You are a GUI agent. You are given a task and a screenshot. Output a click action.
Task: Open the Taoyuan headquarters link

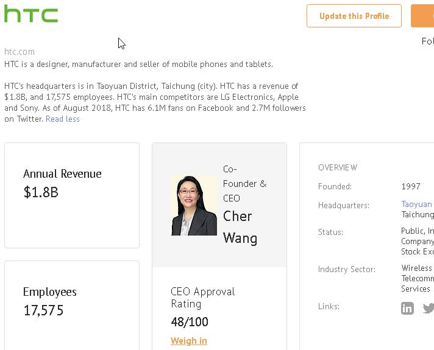click(417, 205)
